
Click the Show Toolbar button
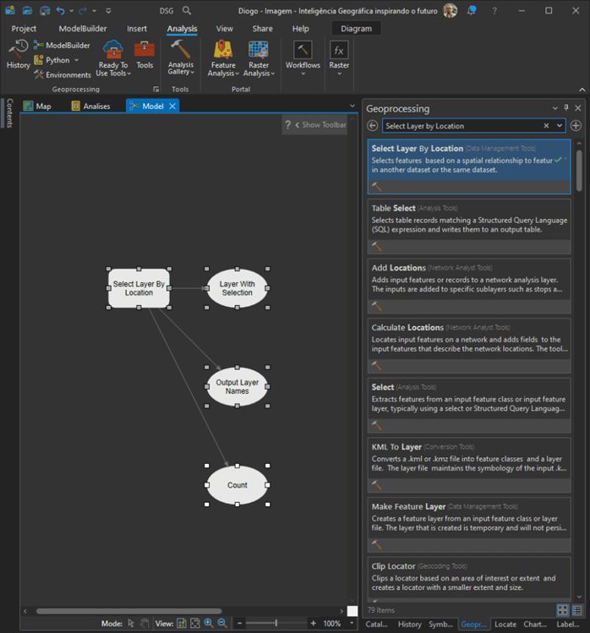coord(320,125)
